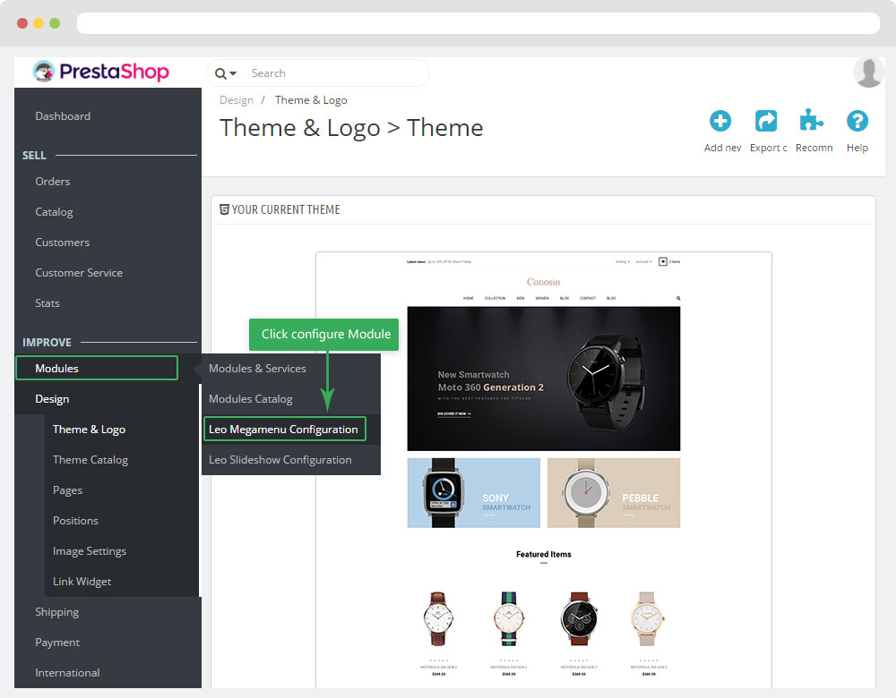Open Catalog in the sidebar
The width and height of the screenshot is (896, 698).
pos(54,212)
